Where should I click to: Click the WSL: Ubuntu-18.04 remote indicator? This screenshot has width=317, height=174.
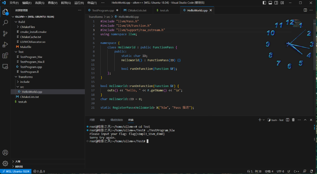pos(16,171)
